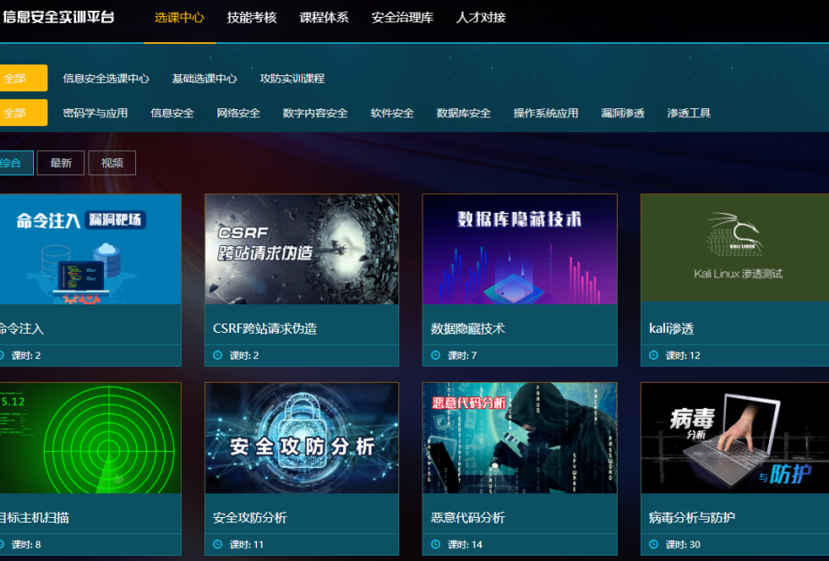The image size is (829, 561).
Task: Click clock icon on 数据隐藏技术 card
Action: point(436,355)
